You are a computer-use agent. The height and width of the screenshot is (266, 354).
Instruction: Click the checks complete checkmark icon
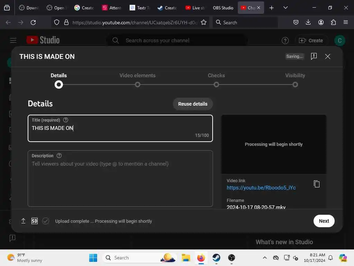point(46,221)
